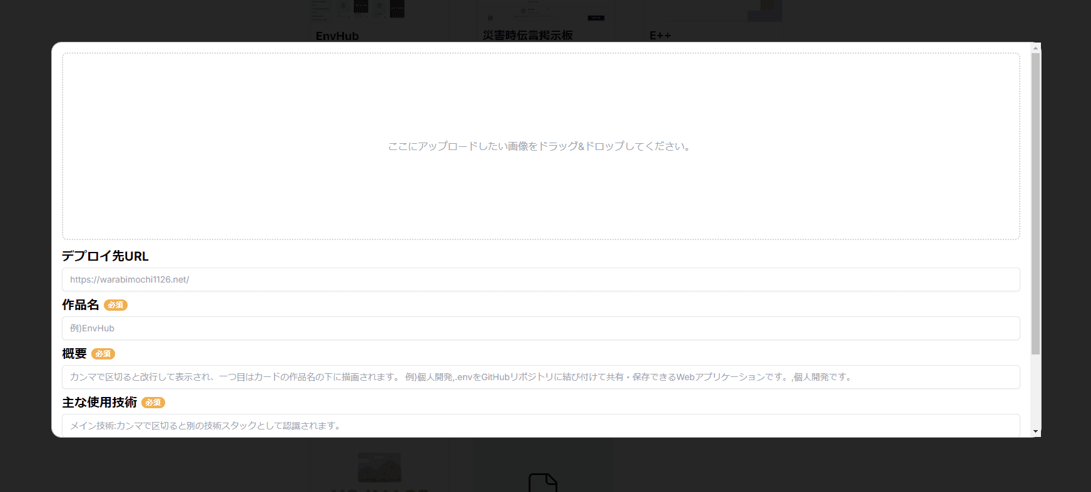
Task: Click the scrollbar up arrow in the modal
Action: [x=1035, y=48]
